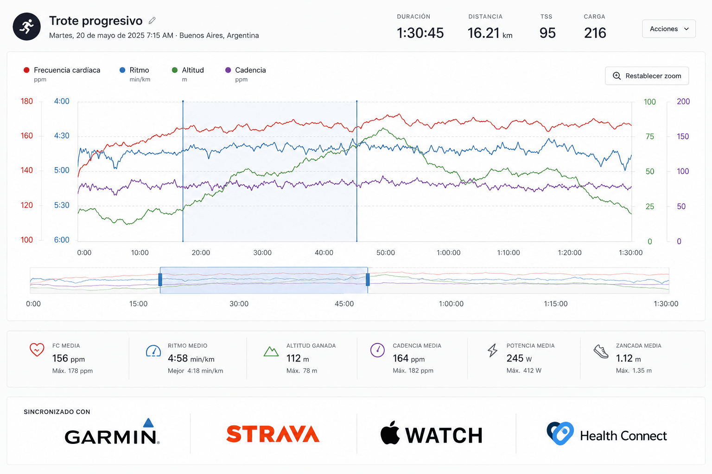Click Mejor 4:18 min/km text
Viewport: 712px width, 474px height.
click(x=196, y=371)
